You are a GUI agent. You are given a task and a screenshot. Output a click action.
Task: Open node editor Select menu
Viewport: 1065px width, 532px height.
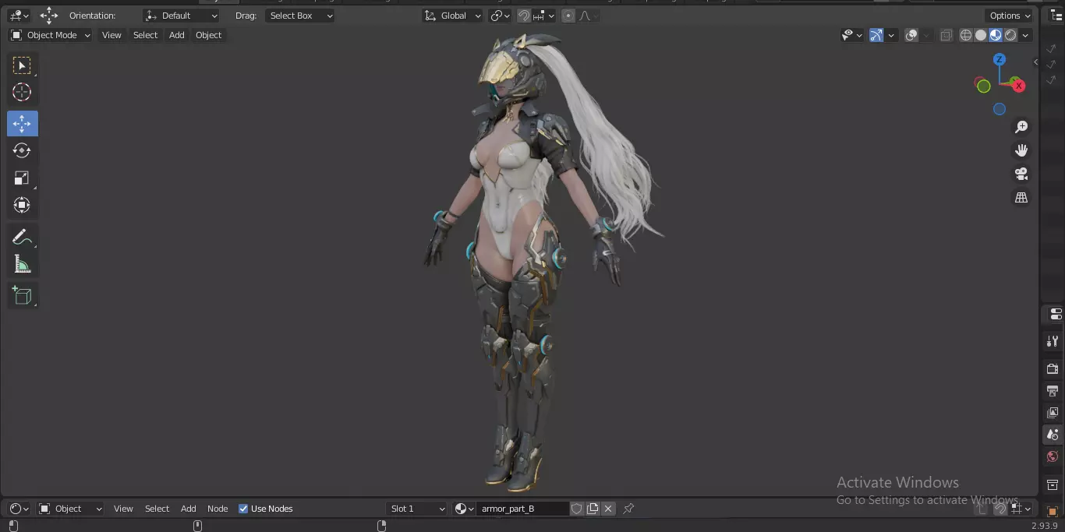click(157, 509)
